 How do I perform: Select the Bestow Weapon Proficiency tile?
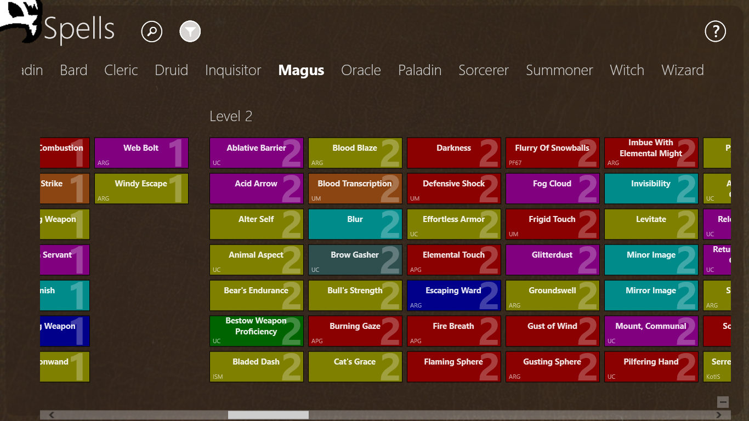pos(257,331)
